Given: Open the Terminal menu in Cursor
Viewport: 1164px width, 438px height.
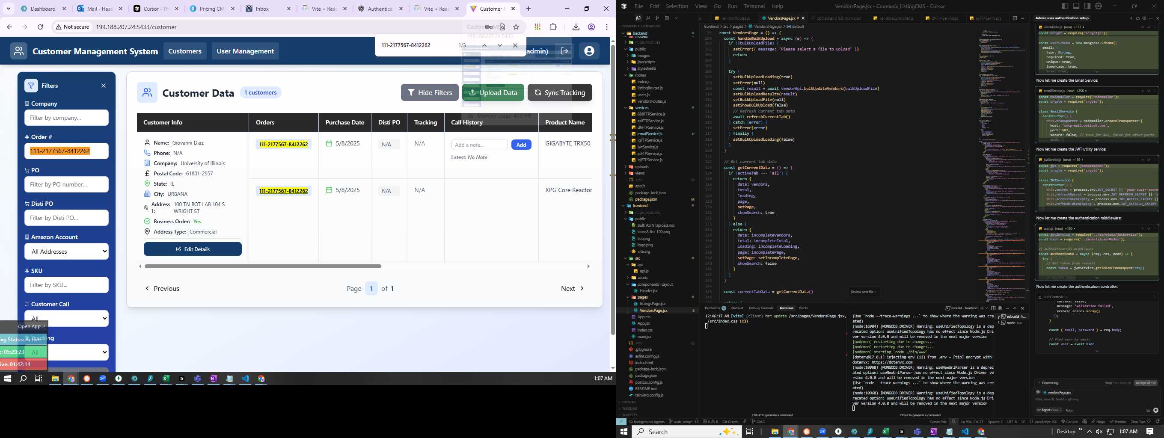Looking at the screenshot, I should pyautogui.click(x=754, y=6).
